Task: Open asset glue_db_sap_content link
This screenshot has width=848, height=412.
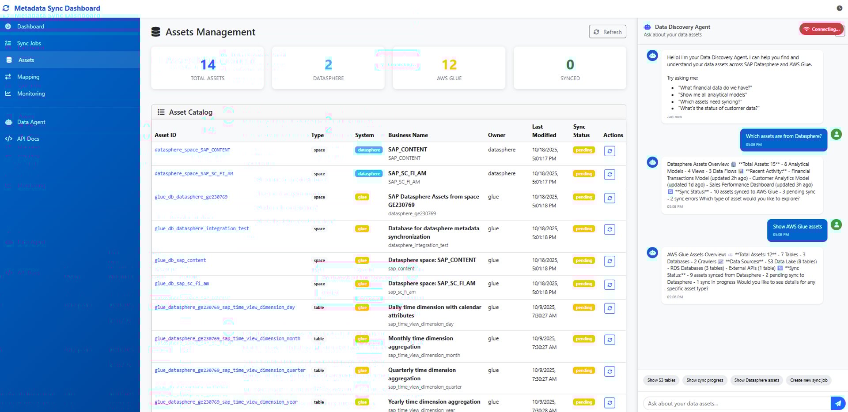Action: pyautogui.click(x=180, y=261)
